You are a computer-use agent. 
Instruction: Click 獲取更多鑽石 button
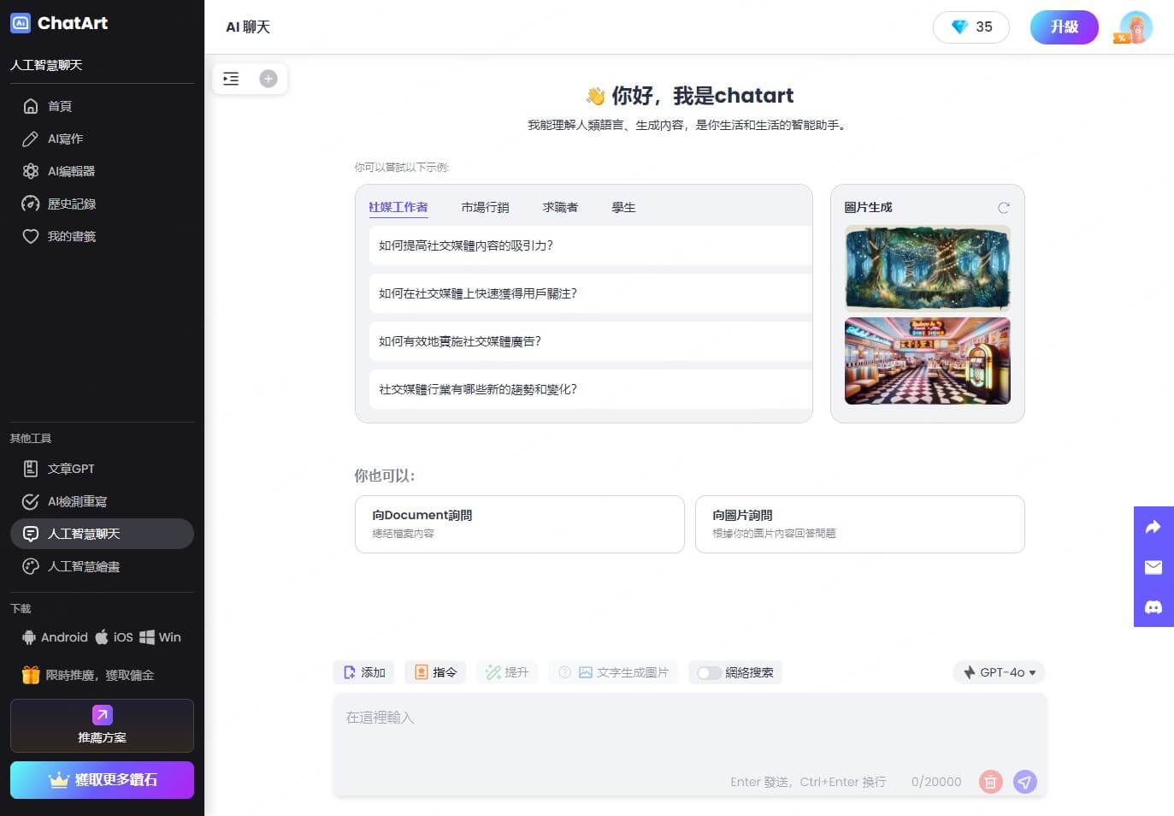tap(102, 780)
